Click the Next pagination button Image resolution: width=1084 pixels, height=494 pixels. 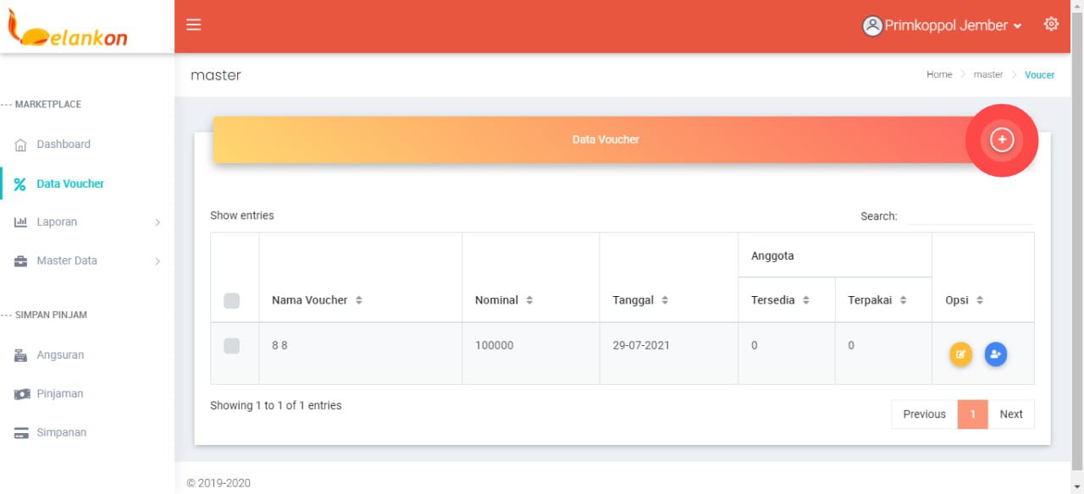(1010, 414)
